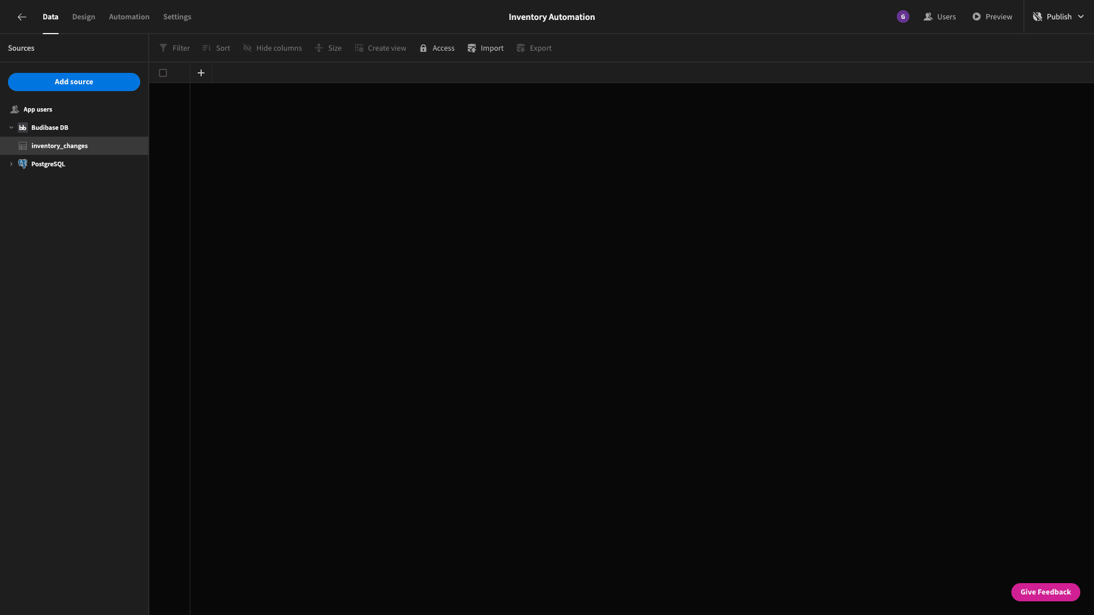Viewport: 1094px width, 615px height.
Task: Toggle the select-all rows checkbox
Action: 163,73
